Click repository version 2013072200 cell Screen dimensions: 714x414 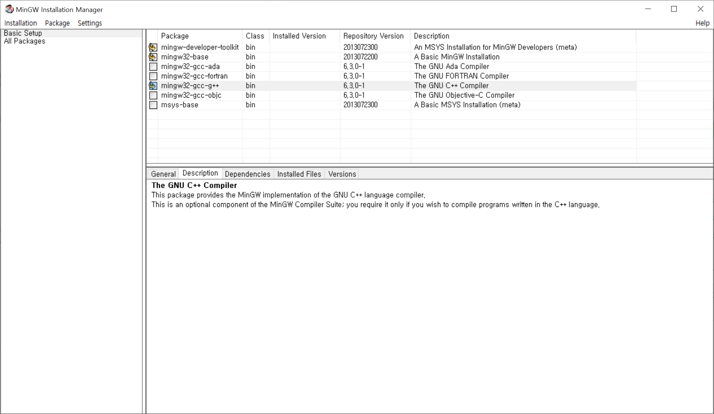(x=360, y=57)
